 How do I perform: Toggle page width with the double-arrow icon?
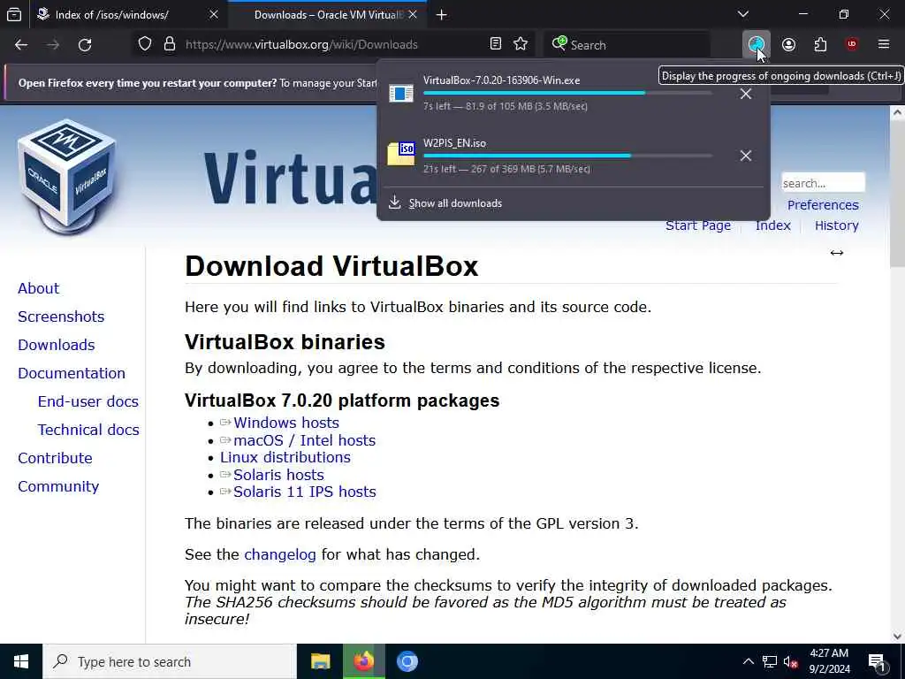[836, 253]
